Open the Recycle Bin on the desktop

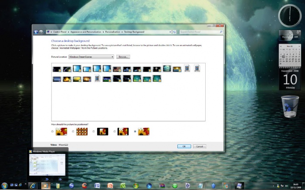tap(290, 107)
